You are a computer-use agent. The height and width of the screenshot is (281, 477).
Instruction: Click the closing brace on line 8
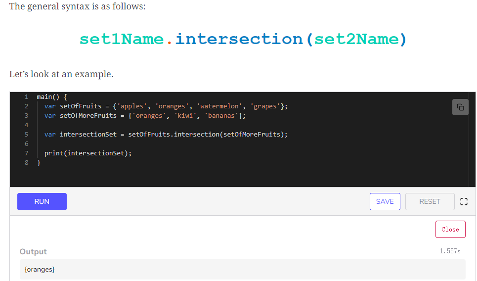(x=39, y=163)
